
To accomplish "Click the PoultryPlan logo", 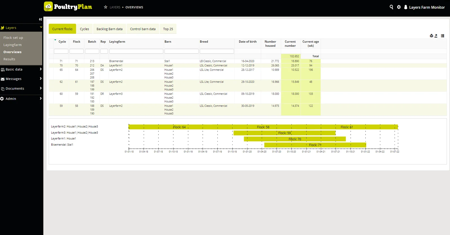I will pyautogui.click(x=68, y=6).
